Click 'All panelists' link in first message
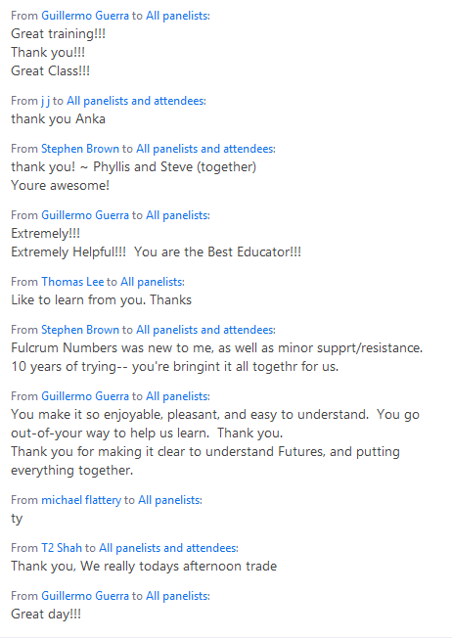452x639 pixels. [176, 16]
